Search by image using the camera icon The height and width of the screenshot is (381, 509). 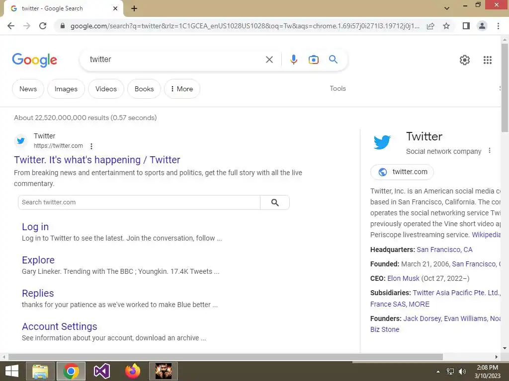[x=314, y=60]
